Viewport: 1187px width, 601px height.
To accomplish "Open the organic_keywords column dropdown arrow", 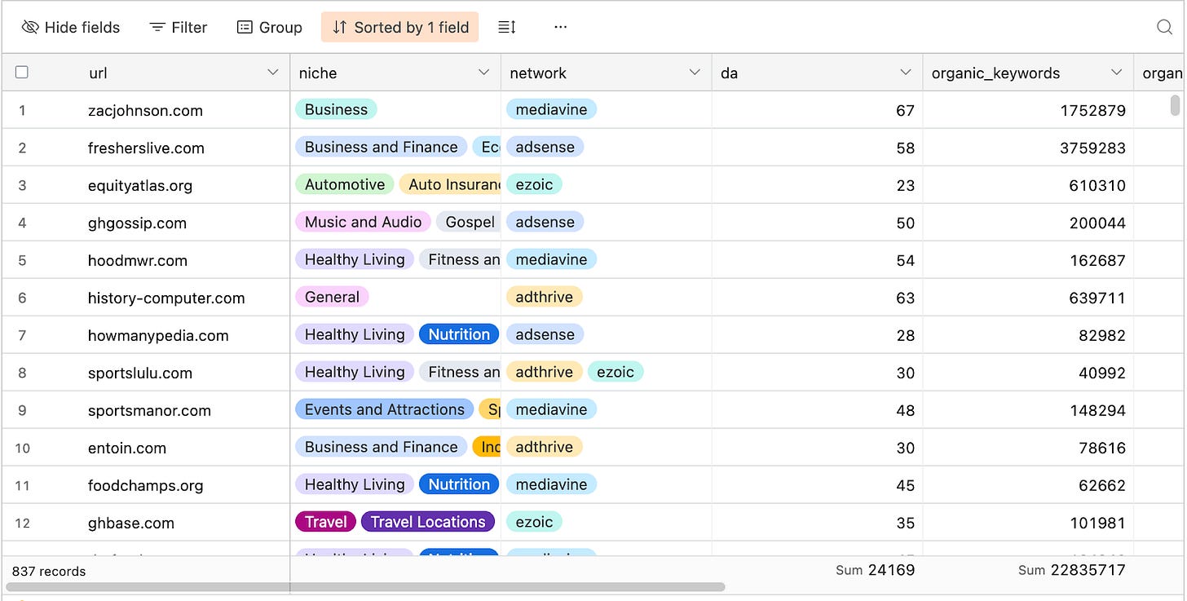I will coord(1116,73).
